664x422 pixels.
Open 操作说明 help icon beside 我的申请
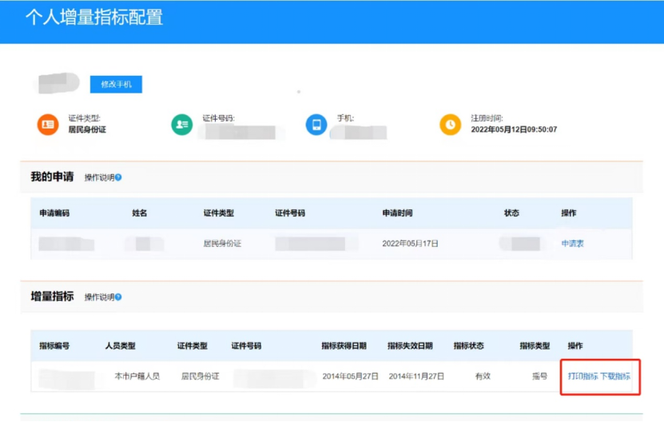coord(118,177)
